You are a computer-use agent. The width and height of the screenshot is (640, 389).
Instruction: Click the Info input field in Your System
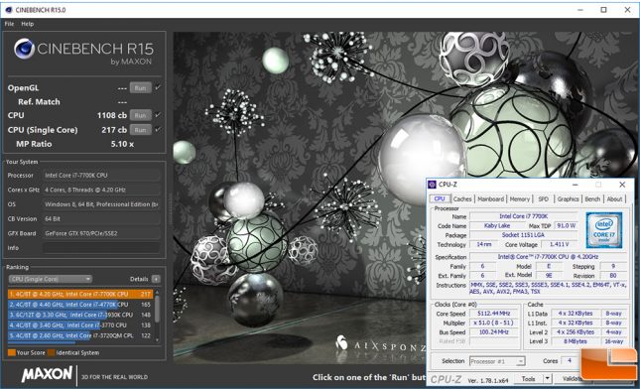[101, 248]
